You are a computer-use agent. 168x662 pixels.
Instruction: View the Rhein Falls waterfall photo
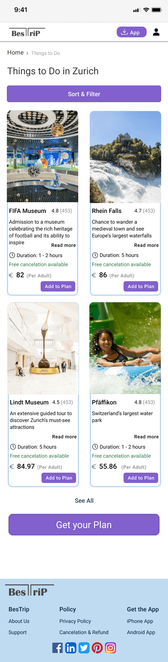[125, 157]
